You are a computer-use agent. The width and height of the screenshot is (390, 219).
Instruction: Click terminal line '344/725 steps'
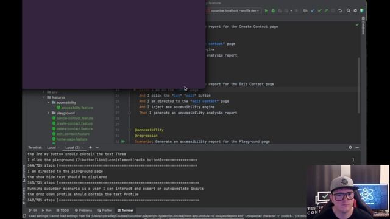coord(112,165)
